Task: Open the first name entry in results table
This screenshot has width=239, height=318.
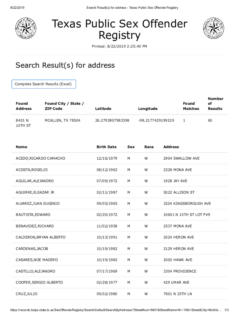Action: tap(40, 158)
